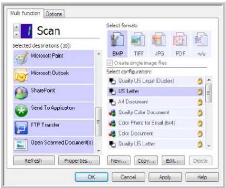Screen dimensions: 226x188
Task: Click the lock icon on Quality Color Document
Action: (x=200, y=113)
